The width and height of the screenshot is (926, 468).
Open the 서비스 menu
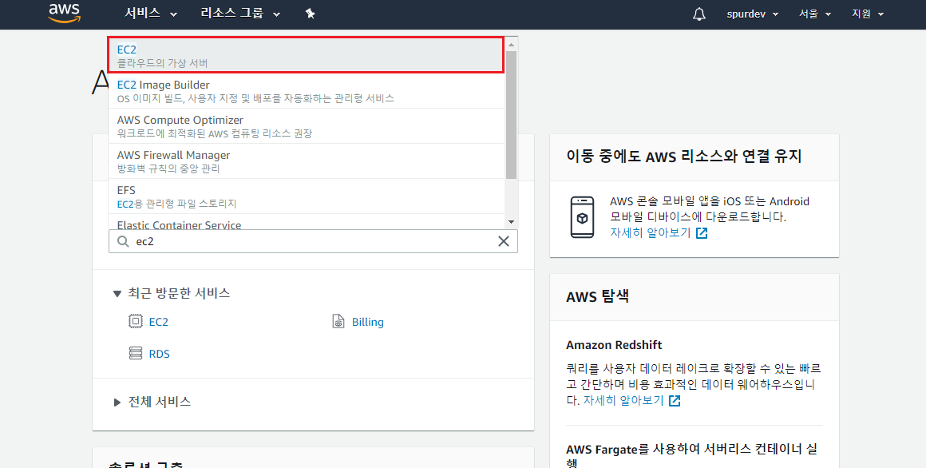(151, 13)
